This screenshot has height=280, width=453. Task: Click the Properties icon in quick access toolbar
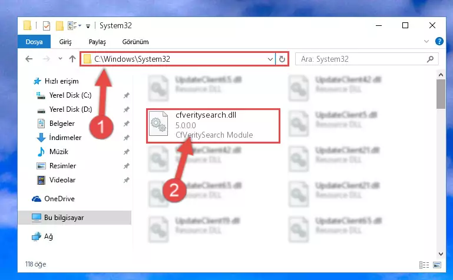tap(46, 26)
